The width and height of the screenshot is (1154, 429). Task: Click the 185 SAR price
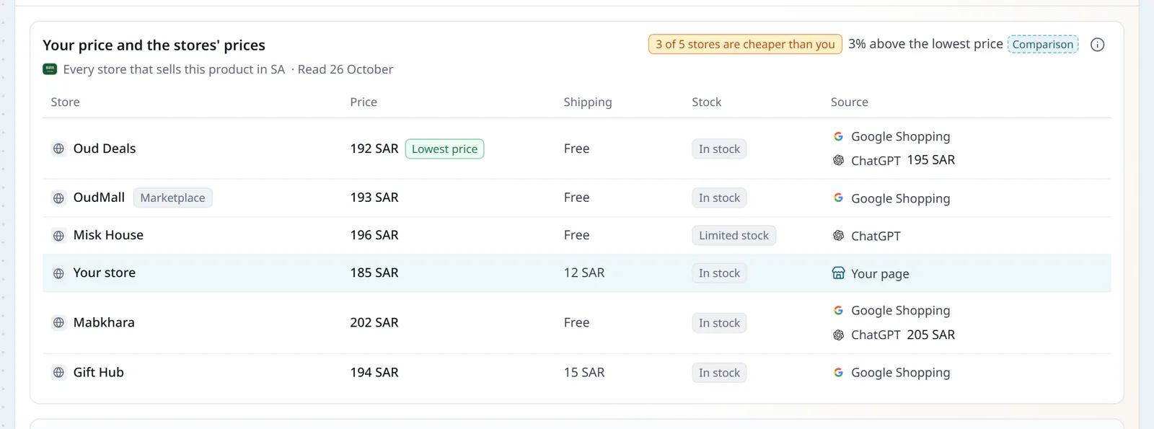click(374, 273)
